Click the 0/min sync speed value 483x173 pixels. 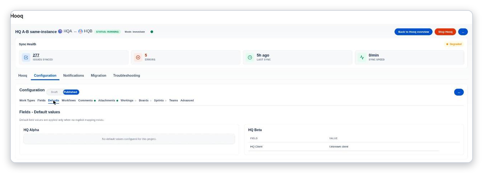click(x=374, y=55)
